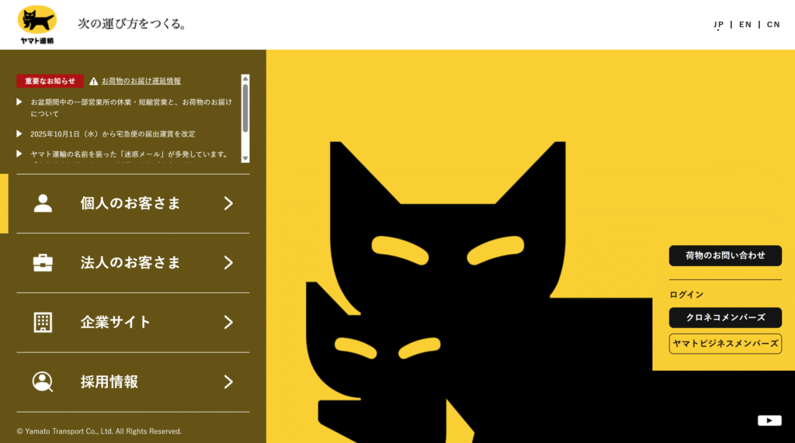This screenshot has height=443, width=795.
Task: Open the 迷惑メール warning notice link
Action: point(130,154)
